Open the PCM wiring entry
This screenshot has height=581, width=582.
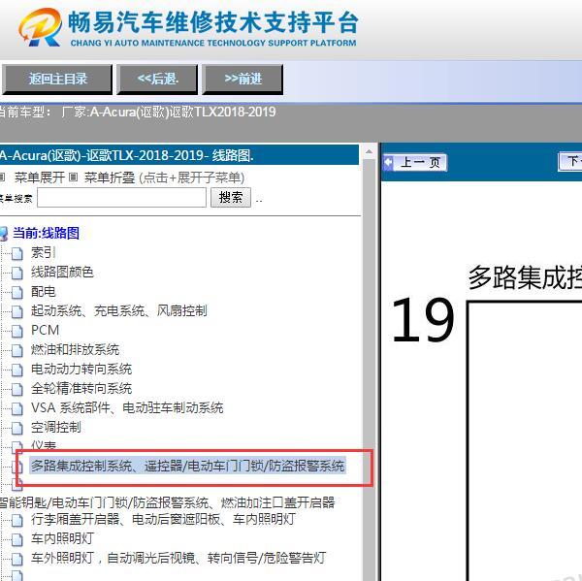coord(45,330)
